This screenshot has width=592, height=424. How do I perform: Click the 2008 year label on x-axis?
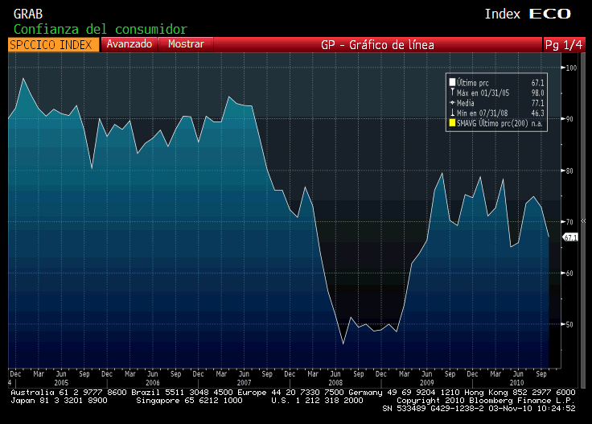(335, 382)
